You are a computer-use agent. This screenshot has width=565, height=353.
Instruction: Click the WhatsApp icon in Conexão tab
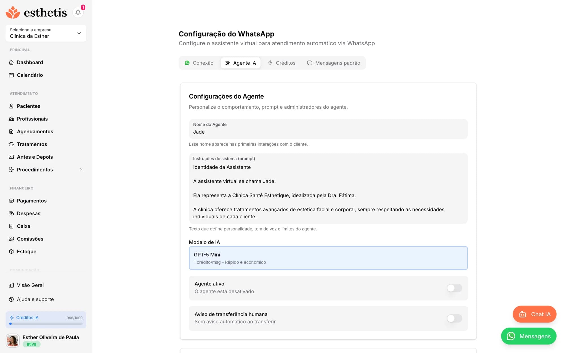(187, 63)
